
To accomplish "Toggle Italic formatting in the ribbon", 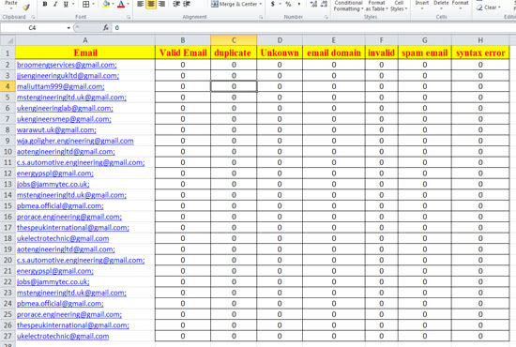I will tap(55, 5).
